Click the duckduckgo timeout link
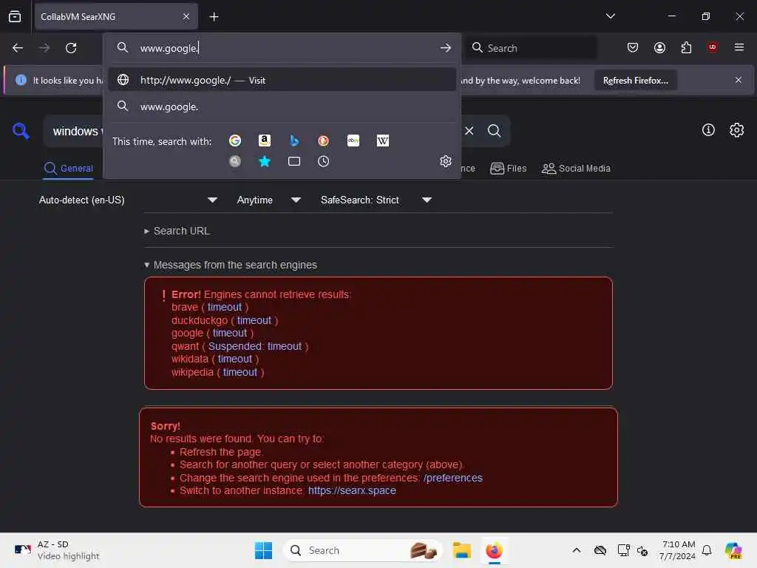Viewport: 757px width, 568px height. pos(254,320)
